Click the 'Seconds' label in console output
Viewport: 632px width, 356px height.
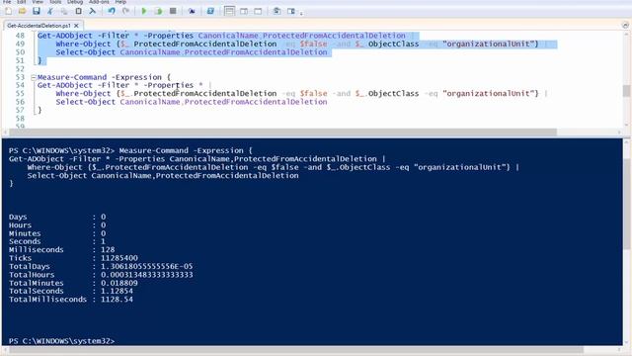(25, 241)
